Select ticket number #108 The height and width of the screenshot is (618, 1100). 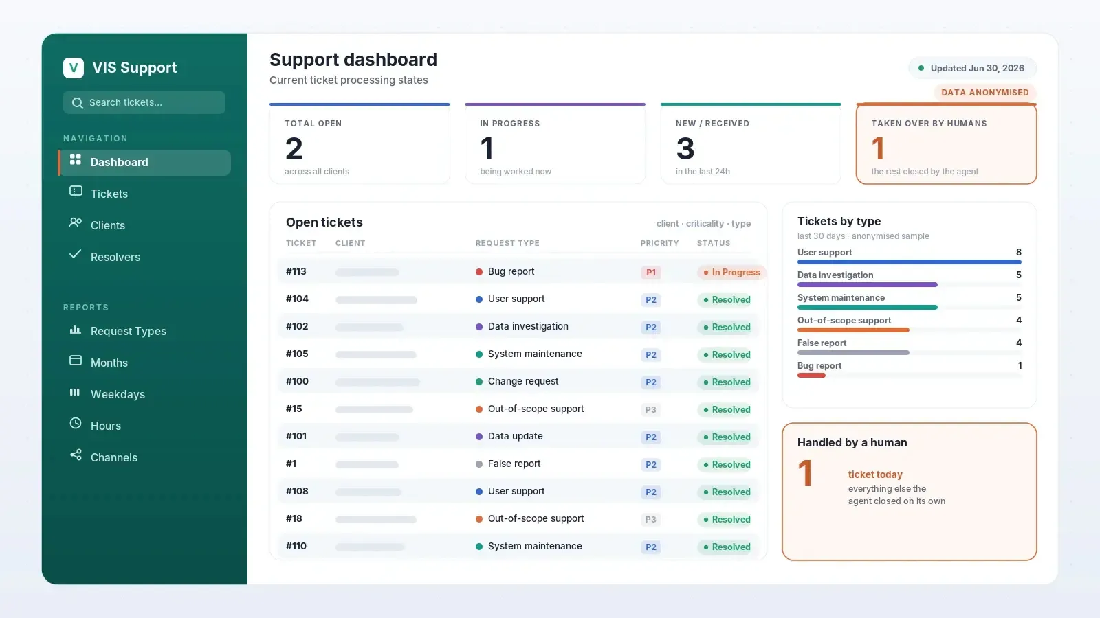click(x=297, y=491)
